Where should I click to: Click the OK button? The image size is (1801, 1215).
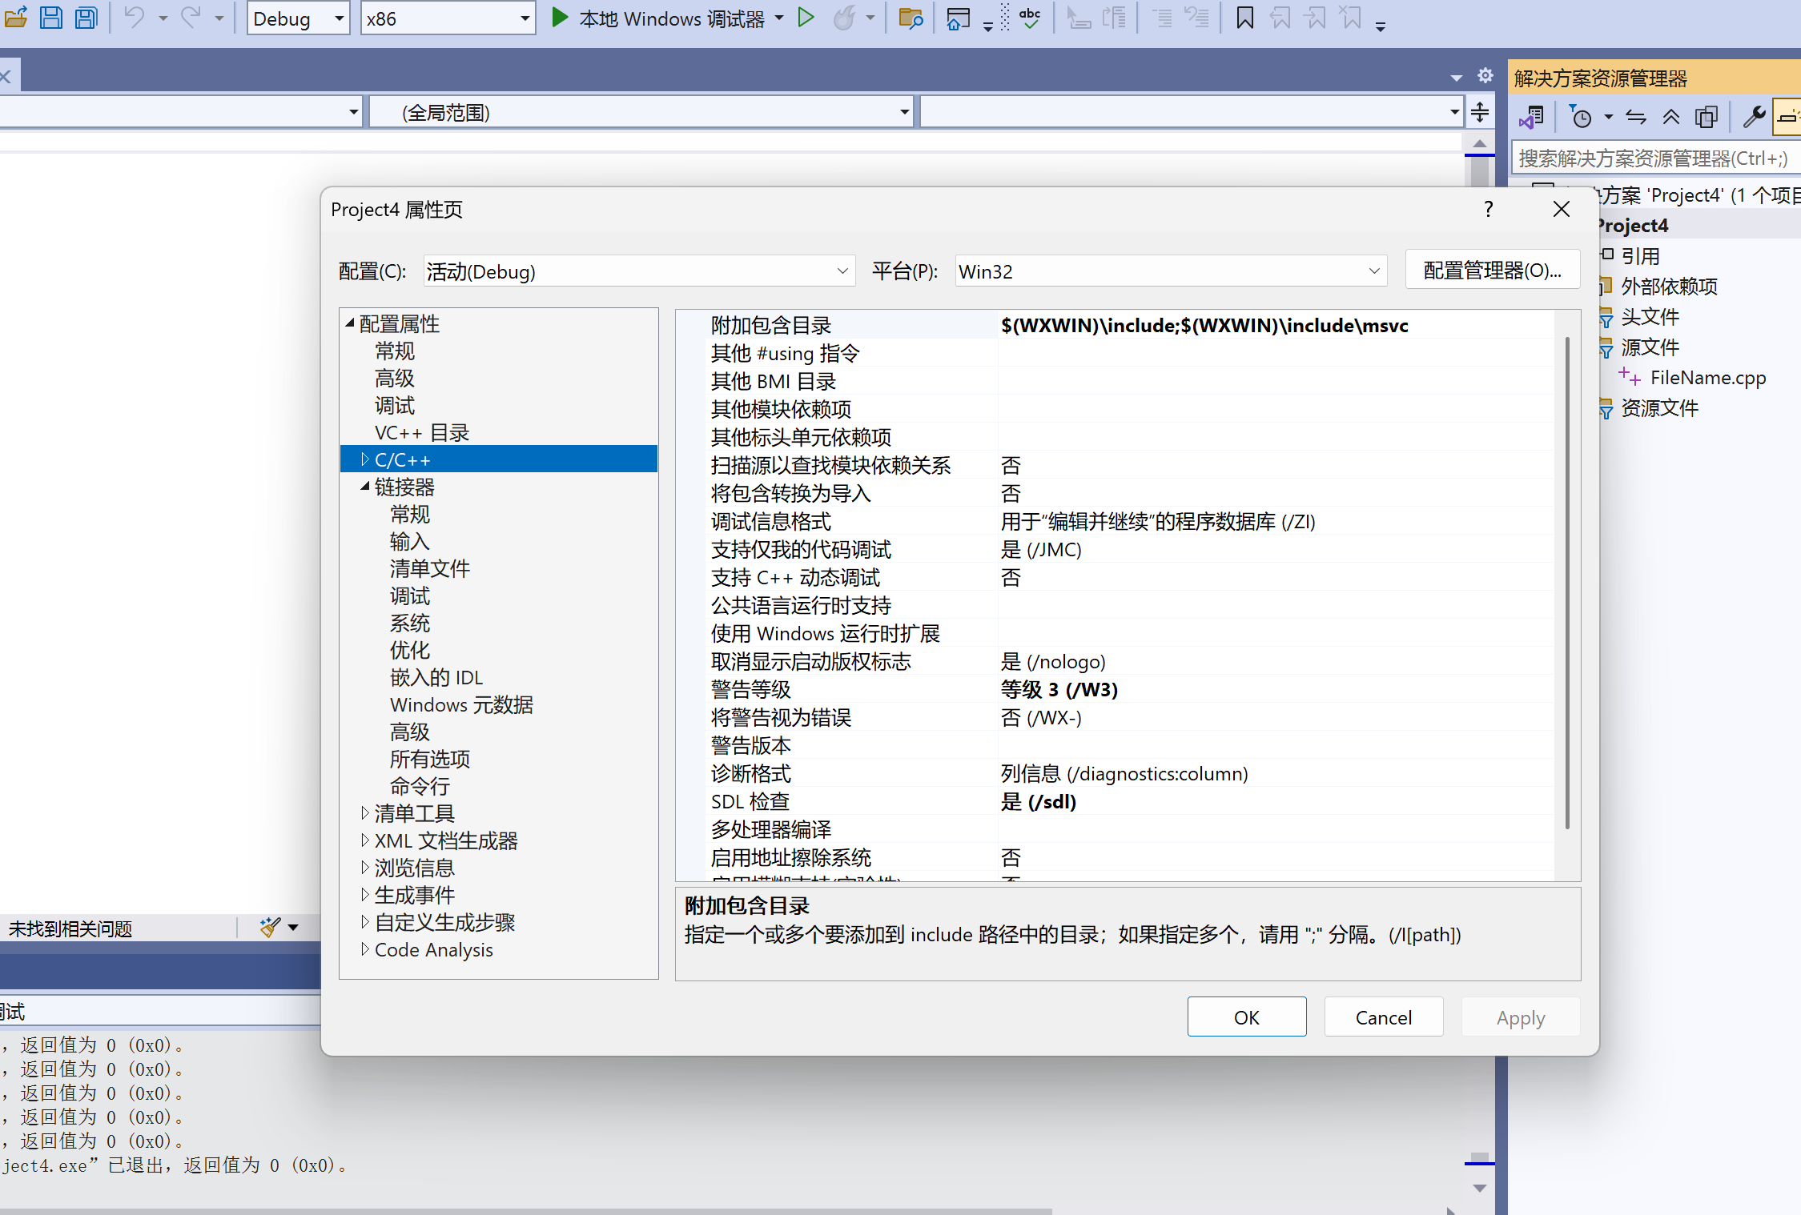[x=1246, y=1017]
